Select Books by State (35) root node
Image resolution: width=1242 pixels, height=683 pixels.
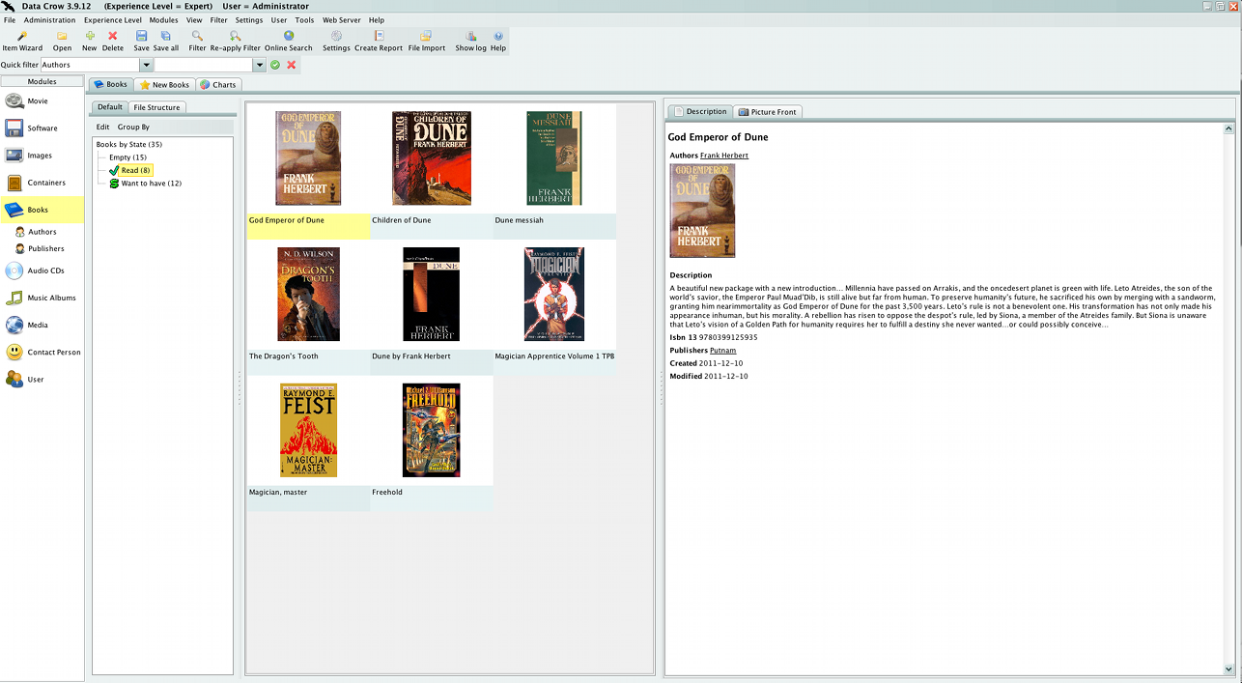pos(128,144)
